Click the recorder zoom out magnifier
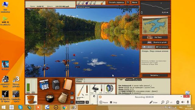195x110 pixels. click(x=167, y=102)
